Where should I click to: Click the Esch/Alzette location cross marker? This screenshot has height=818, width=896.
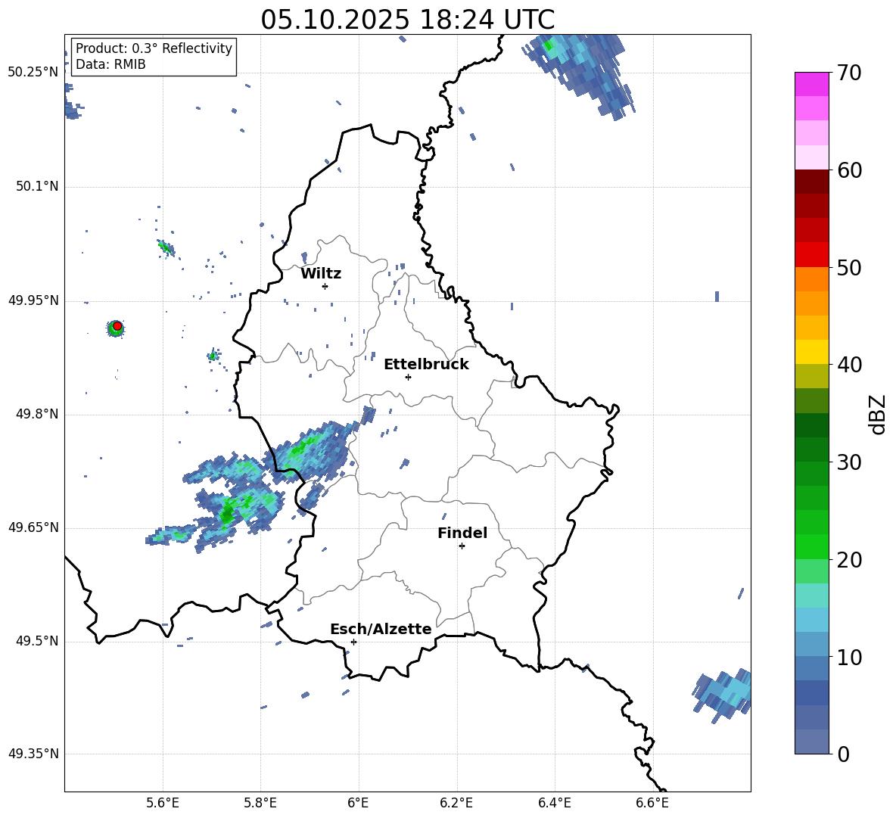pyautogui.click(x=353, y=642)
